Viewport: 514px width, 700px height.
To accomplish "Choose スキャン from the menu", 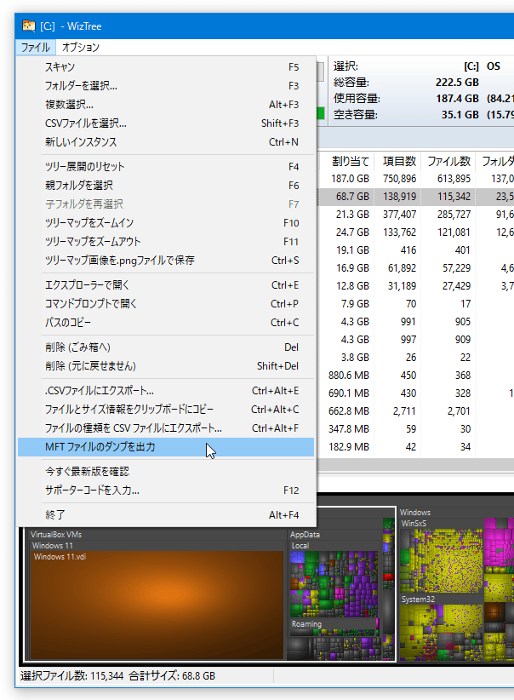I will [x=166, y=67].
